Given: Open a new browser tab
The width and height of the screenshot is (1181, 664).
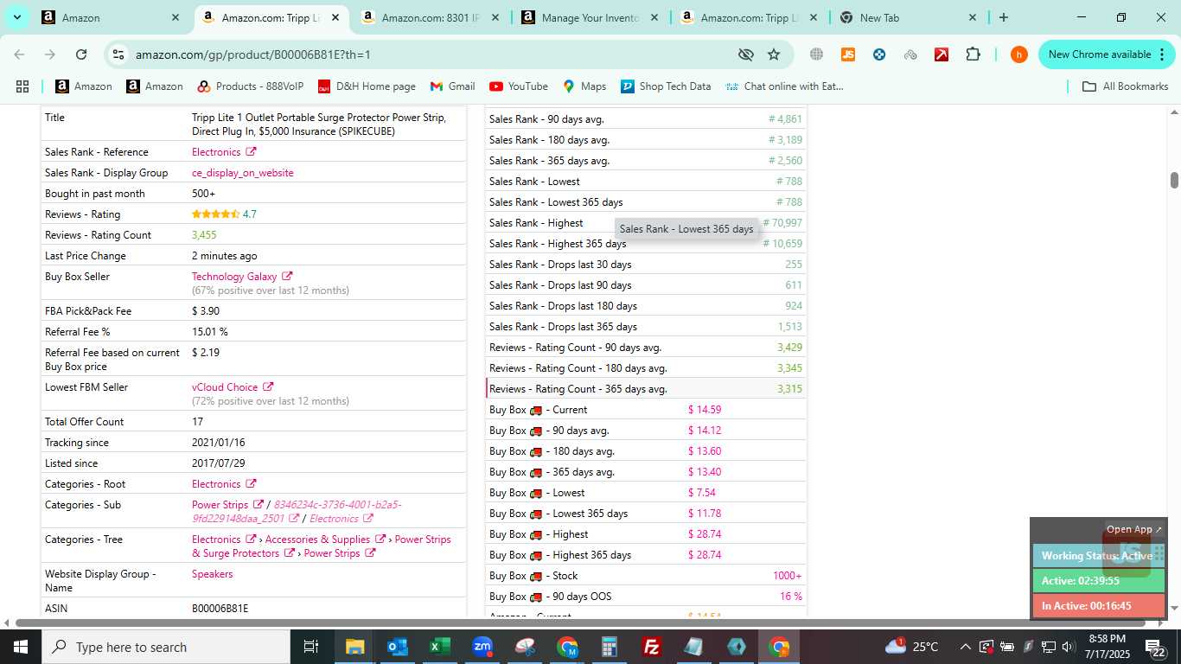Looking at the screenshot, I should point(1003,17).
